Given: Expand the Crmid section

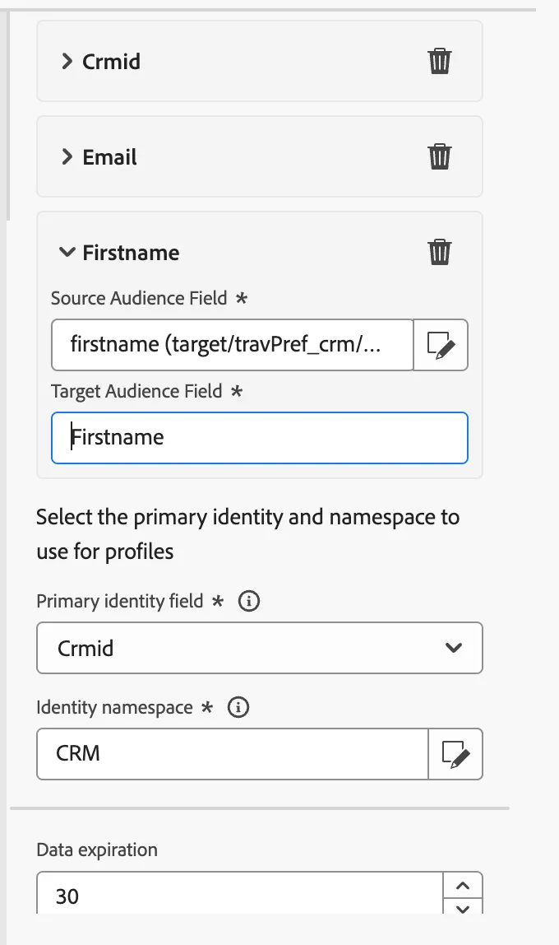Looking at the screenshot, I should pyautogui.click(x=67, y=61).
